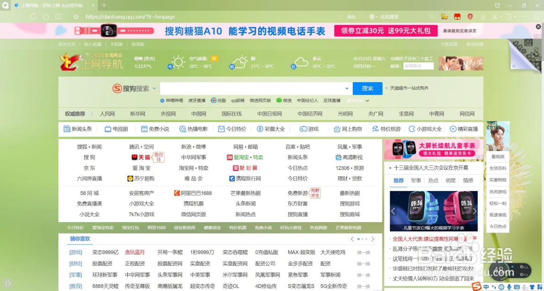Screen dimensions: 544x291
Task: Open 新华网 in 权威推荐 row
Action: [x=138, y=114]
